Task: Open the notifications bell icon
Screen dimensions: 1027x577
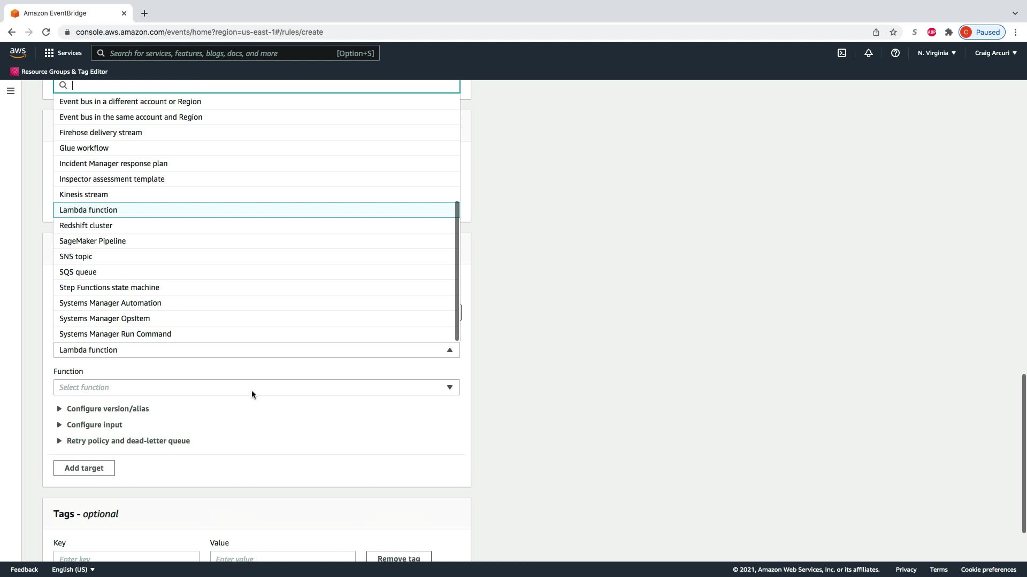Action: pos(868,53)
